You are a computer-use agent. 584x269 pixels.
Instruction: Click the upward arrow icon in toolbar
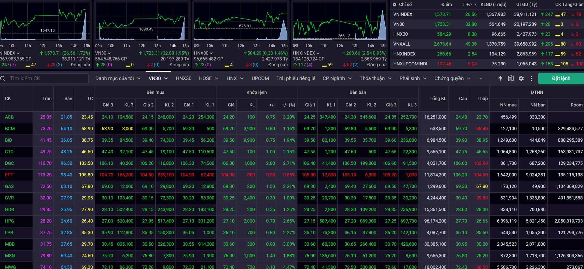point(500,78)
